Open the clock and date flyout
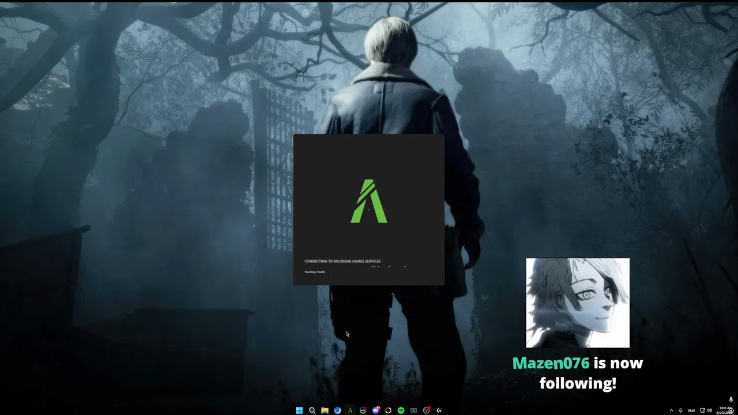This screenshot has width=738, height=415. [725, 410]
